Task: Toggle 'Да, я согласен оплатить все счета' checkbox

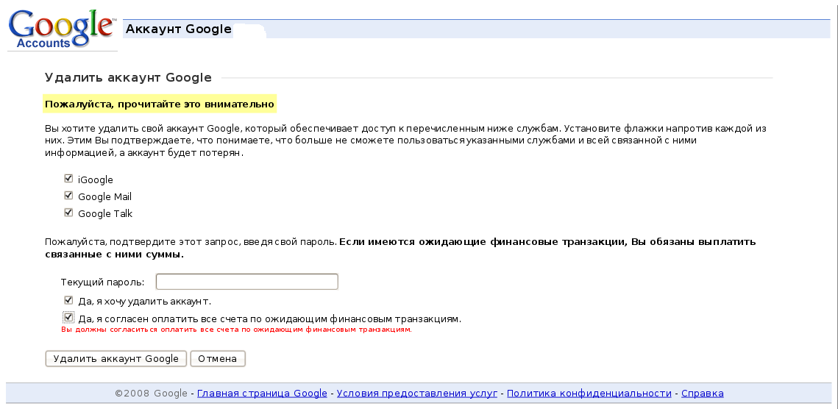Action: [68, 318]
